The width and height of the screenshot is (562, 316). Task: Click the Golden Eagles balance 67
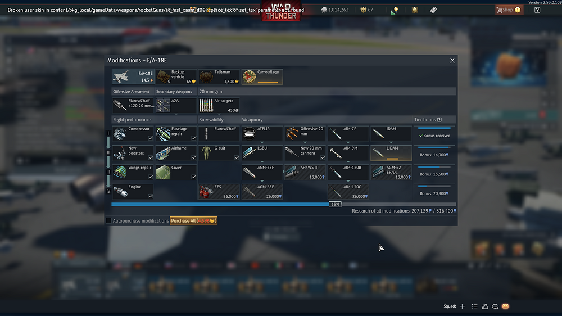[367, 10]
